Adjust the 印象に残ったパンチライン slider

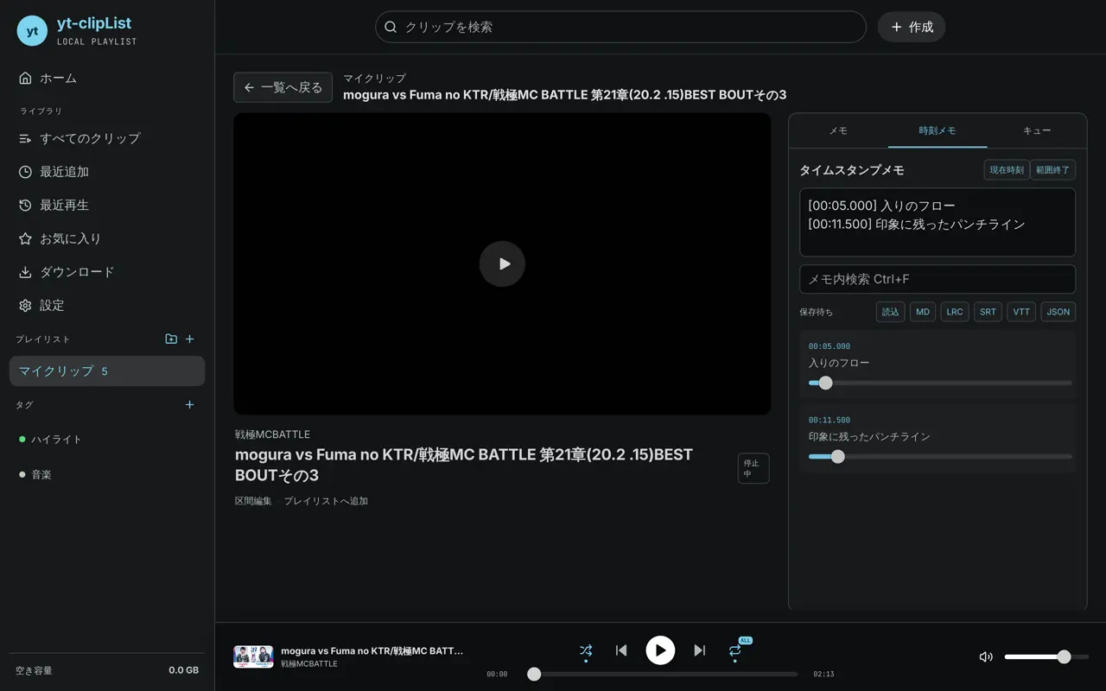point(940,456)
